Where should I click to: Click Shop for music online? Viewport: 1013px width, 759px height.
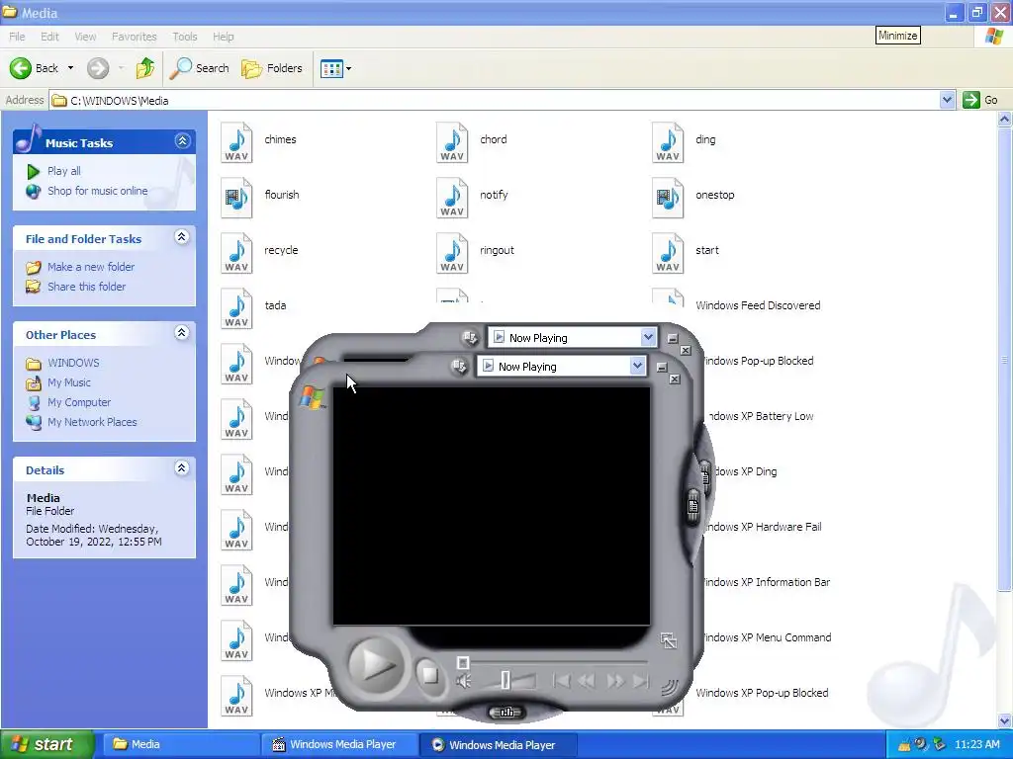click(98, 191)
